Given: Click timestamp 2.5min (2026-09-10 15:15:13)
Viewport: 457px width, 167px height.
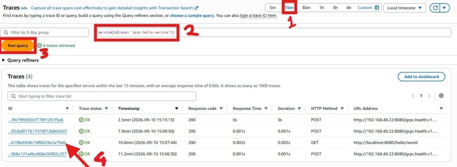Looking at the screenshot, I should [x=146, y=120].
